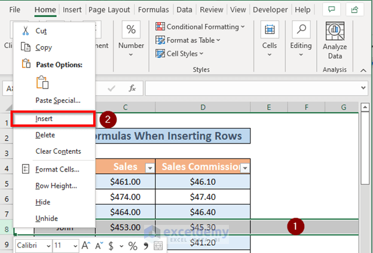Open the Conditional Formatting dropdown
This screenshot has height=253, width=373.
200,27
